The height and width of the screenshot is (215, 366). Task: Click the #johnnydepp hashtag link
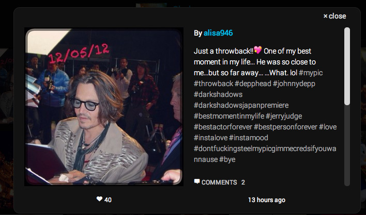pyautogui.click(x=294, y=84)
